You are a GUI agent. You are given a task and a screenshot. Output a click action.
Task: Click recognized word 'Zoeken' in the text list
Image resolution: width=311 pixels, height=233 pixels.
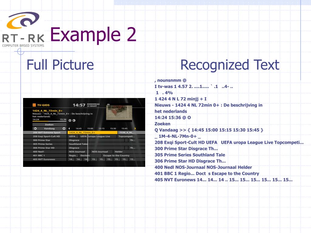pos(162,124)
